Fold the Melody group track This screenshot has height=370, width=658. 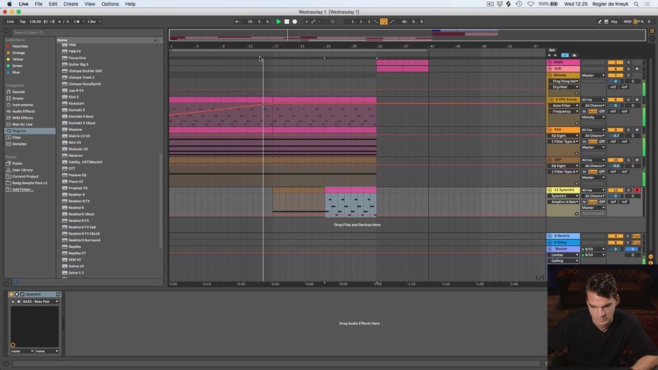coord(550,75)
